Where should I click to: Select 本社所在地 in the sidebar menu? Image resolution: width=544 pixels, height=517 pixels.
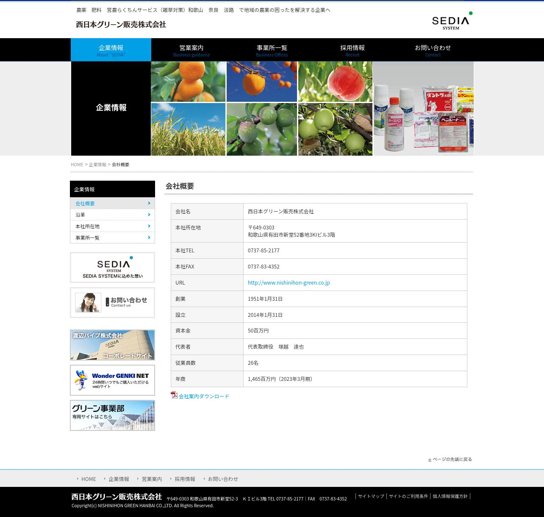click(112, 226)
